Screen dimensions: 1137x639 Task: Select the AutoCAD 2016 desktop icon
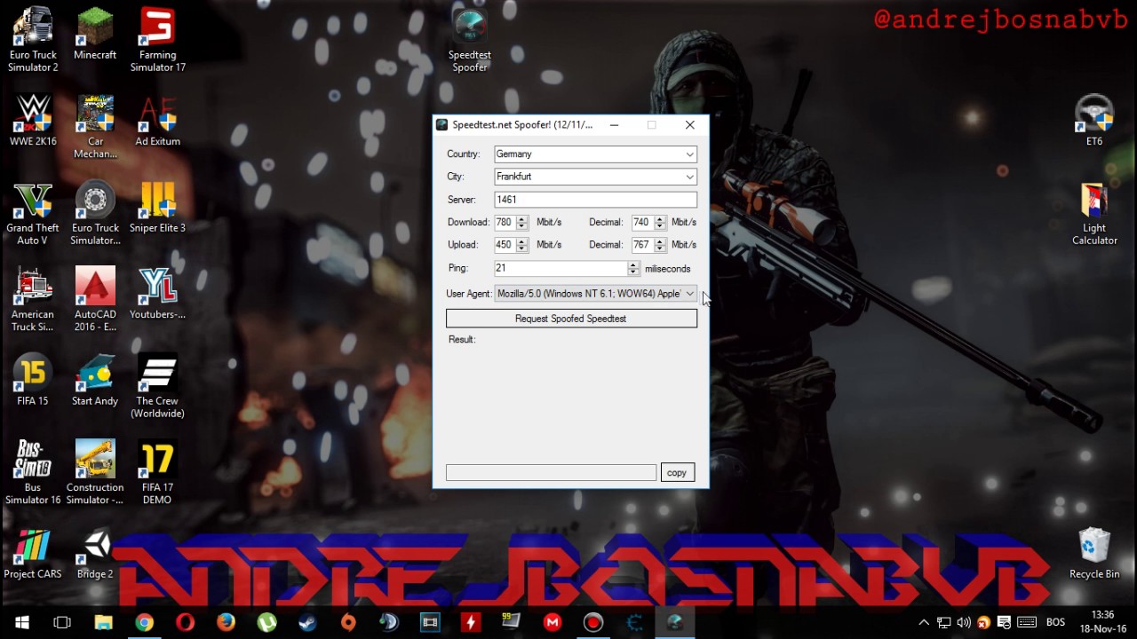click(x=95, y=300)
